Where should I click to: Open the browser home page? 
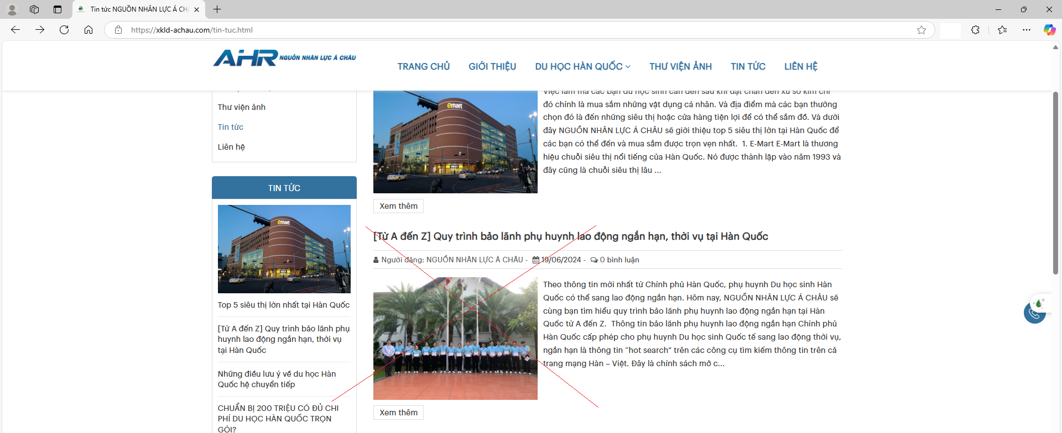tap(88, 30)
